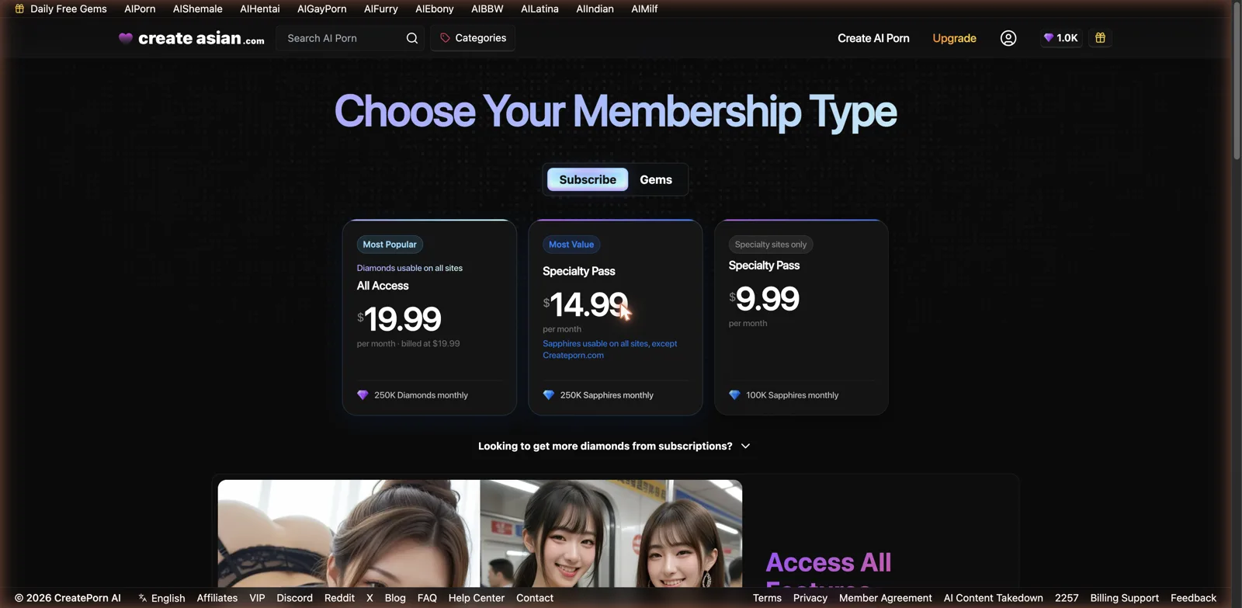Open the Daily Free Gems menu item
The image size is (1242, 608).
click(x=61, y=9)
